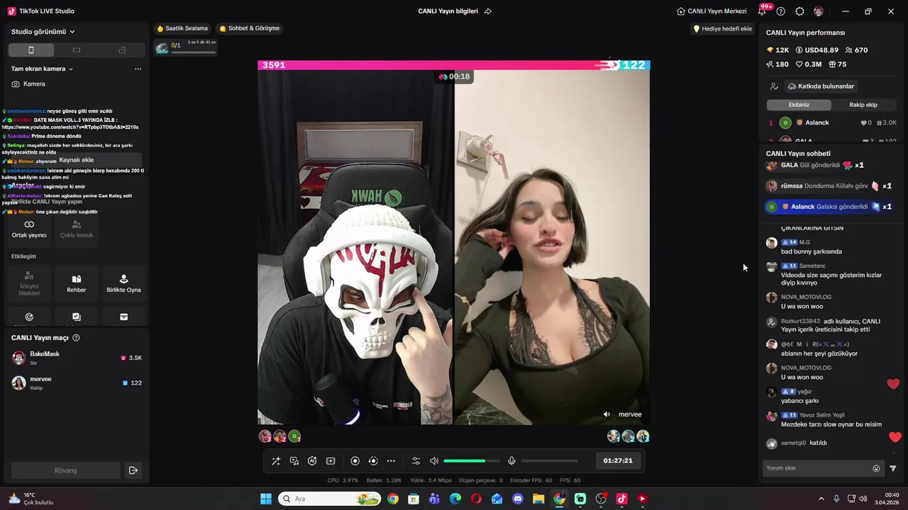Select mervee opponent in the match list
This screenshot has width=908, height=510.
[x=77, y=382]
